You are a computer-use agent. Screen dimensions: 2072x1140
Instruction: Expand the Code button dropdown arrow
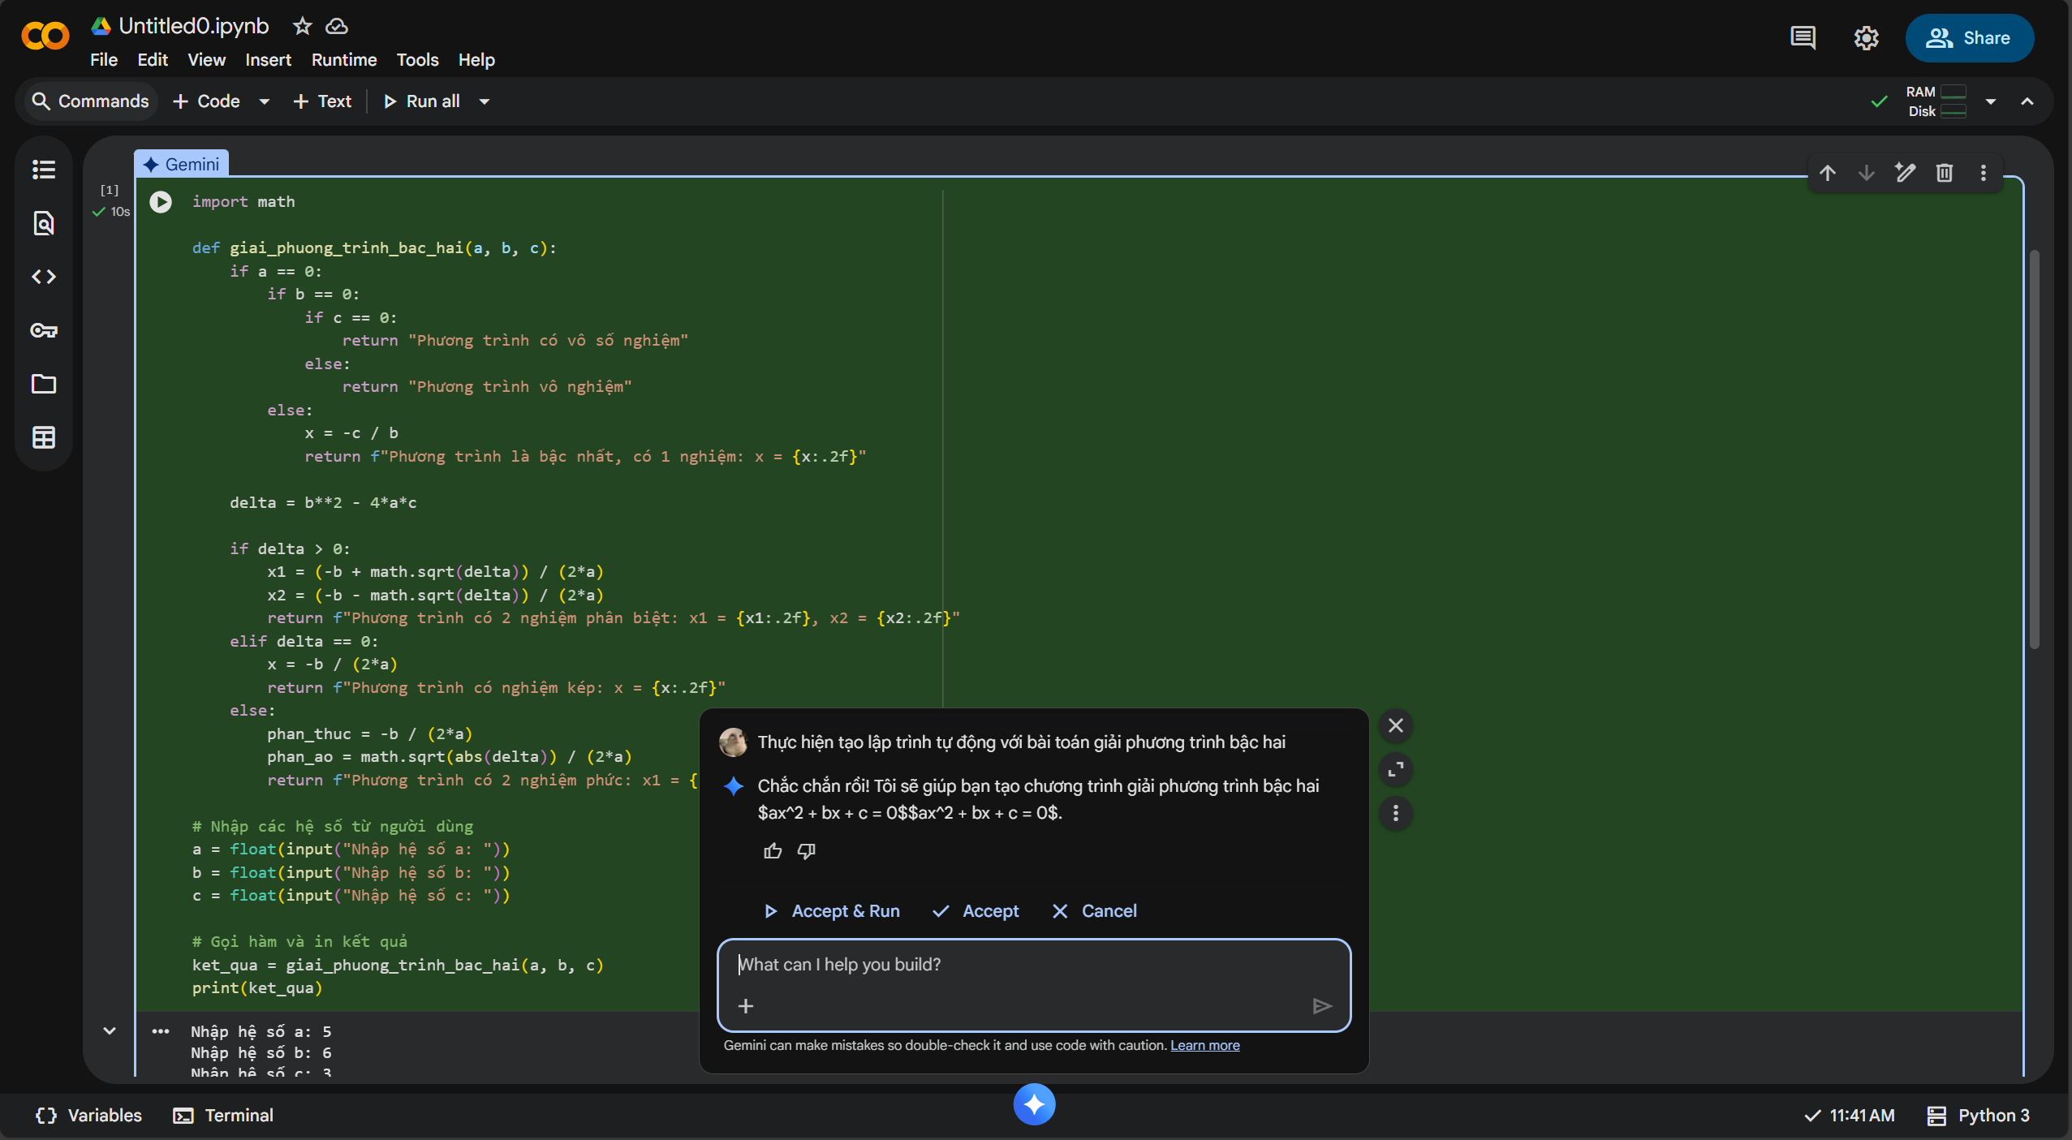click(x=265, y=101)
